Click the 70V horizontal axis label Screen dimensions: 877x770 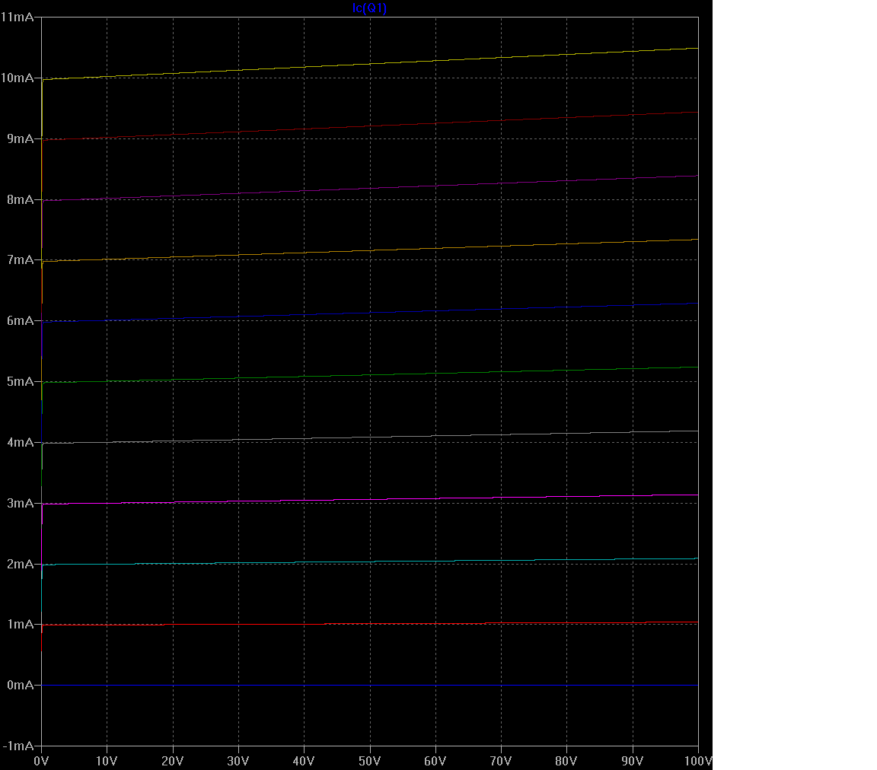(501, 761)
